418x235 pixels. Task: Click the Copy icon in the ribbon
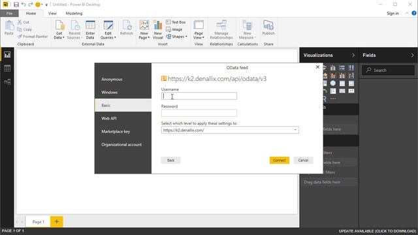(x=20, y=29)
